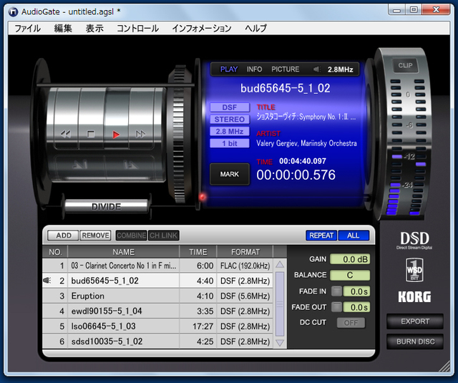Open the ファイル menu
The image size is (458, 383).
27,29
